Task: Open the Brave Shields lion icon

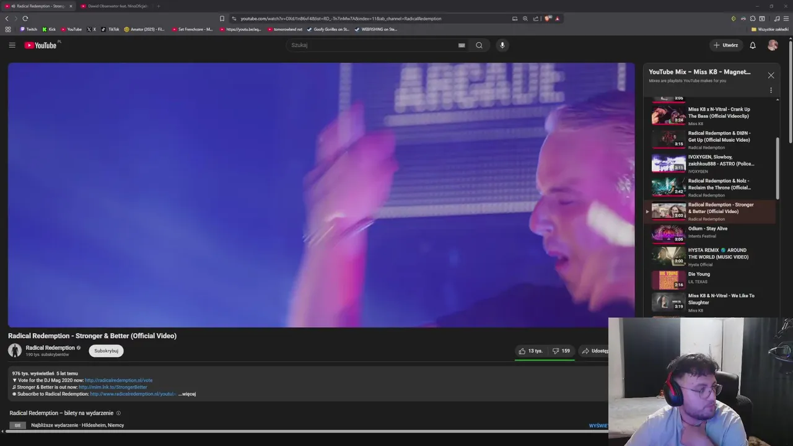Action: click(x=548, y=19)
